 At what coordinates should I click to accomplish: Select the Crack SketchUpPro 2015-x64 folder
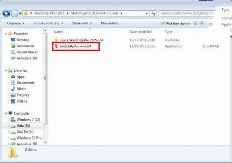click(81, 40)
